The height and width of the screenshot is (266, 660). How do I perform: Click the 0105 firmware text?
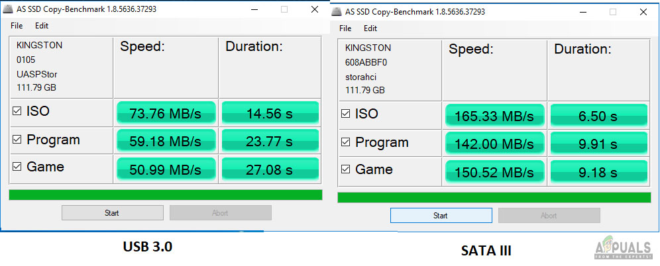tap(26, 60)
